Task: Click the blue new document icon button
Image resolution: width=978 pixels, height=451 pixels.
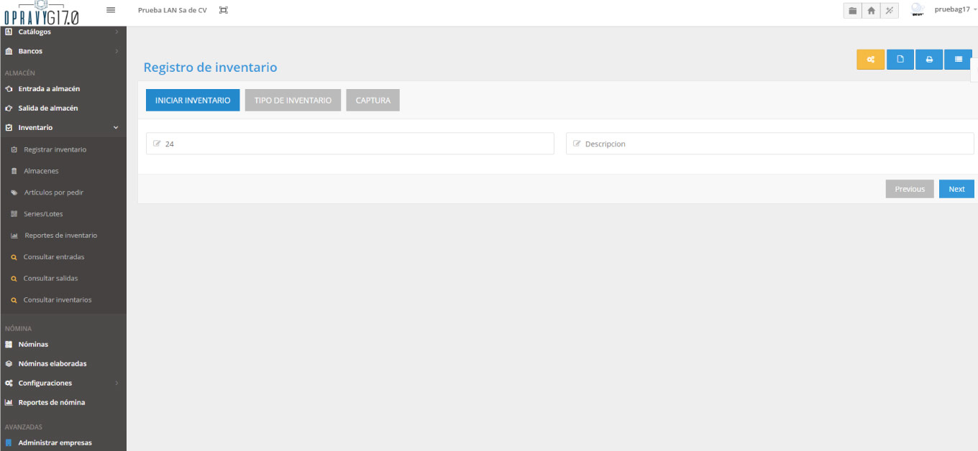Action: coord(900,60)
